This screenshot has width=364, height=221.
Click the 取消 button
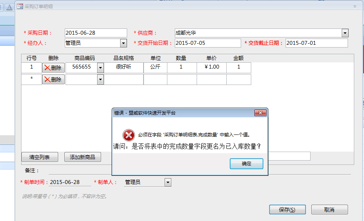pos(329,210)
